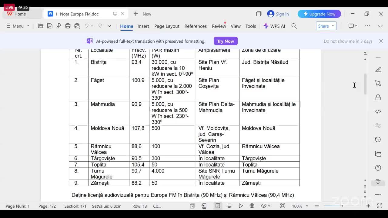Select the pen edit tool in sidebar
This screenshot has height=218, width=388.
click(x=378, y=70)
